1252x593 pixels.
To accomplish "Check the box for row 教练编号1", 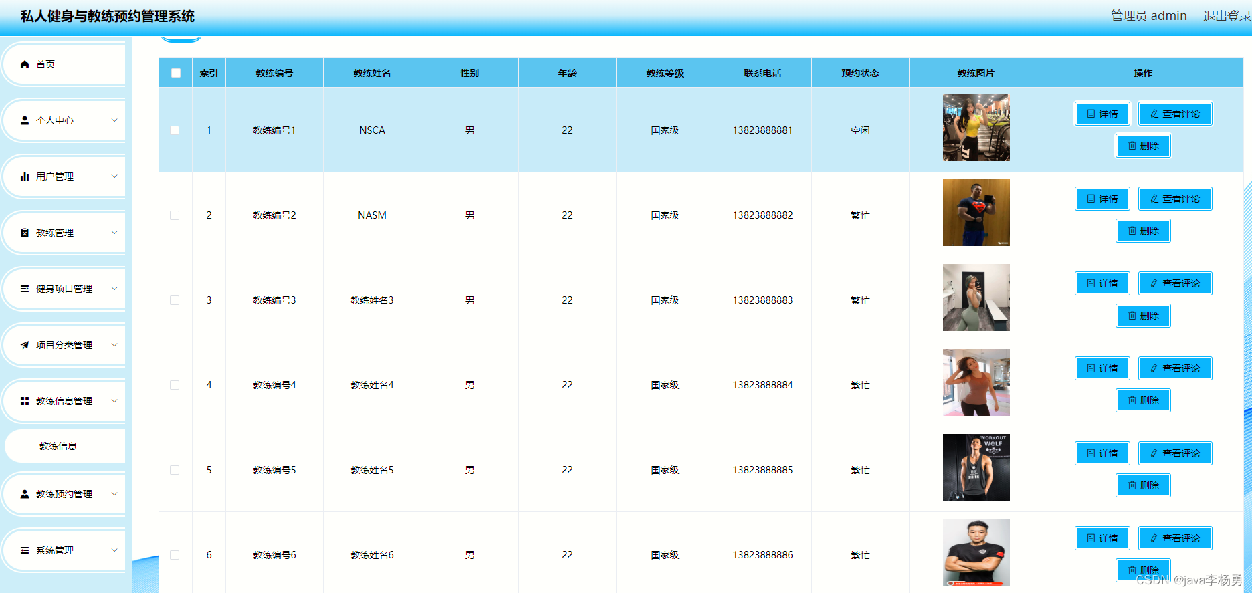I will (x=175, y=130).
